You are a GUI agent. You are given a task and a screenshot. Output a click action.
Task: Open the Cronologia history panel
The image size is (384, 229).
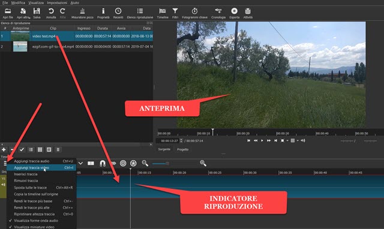(x=218, y=13)
